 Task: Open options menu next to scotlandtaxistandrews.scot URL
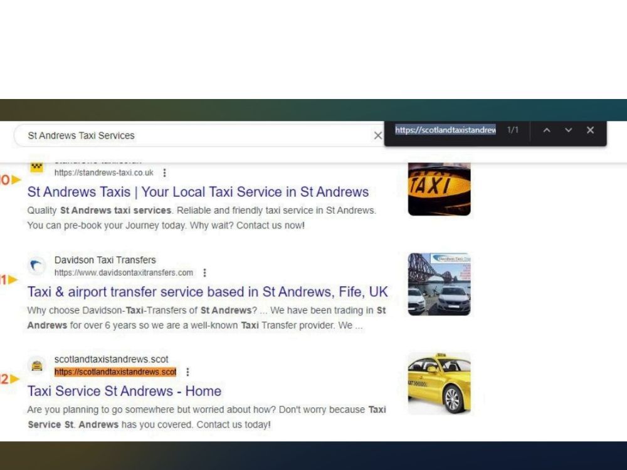187,372
